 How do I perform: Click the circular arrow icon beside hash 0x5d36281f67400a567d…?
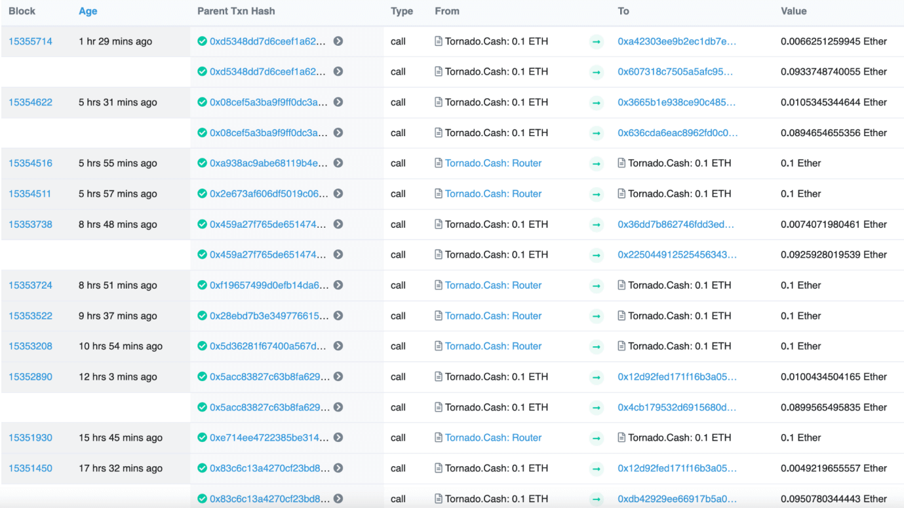338,346
